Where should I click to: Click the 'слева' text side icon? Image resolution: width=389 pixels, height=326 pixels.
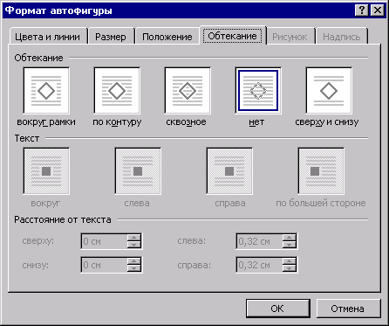click(x=138, y=171)
